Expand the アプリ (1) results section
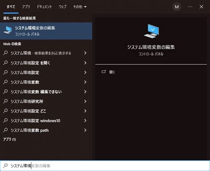 (10, 139)
